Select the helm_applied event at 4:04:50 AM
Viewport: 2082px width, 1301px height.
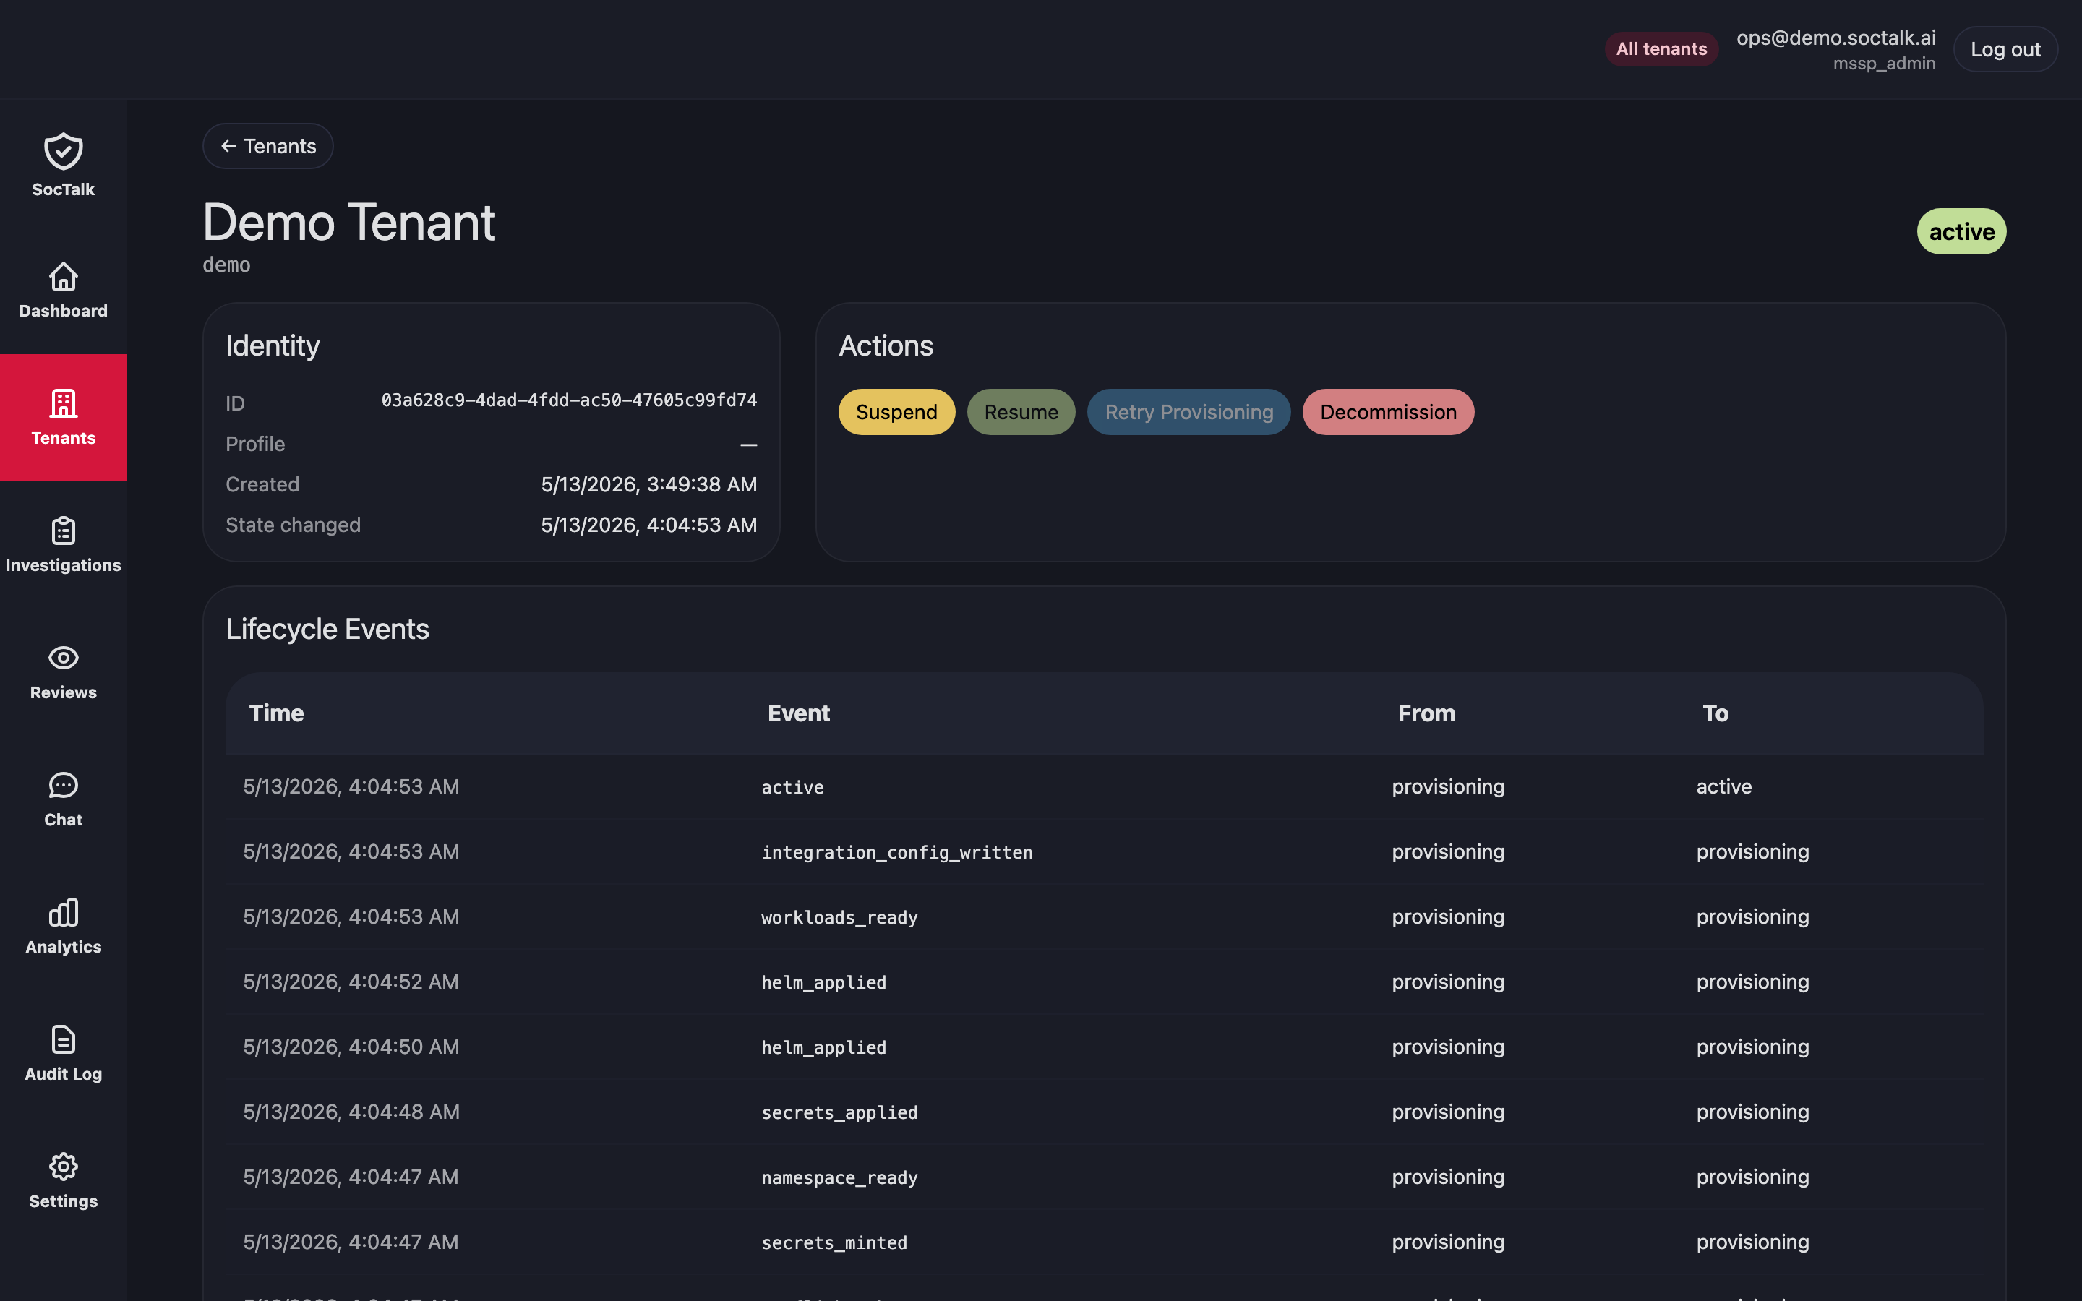click(x=824, y=1047)
